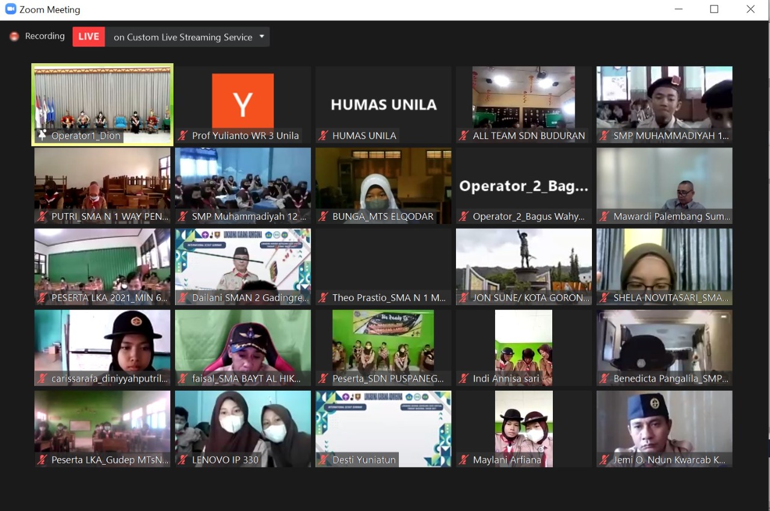Maximize the Zoom Meeting window
This screenshot has height=511, width=770.
[714, 9]
